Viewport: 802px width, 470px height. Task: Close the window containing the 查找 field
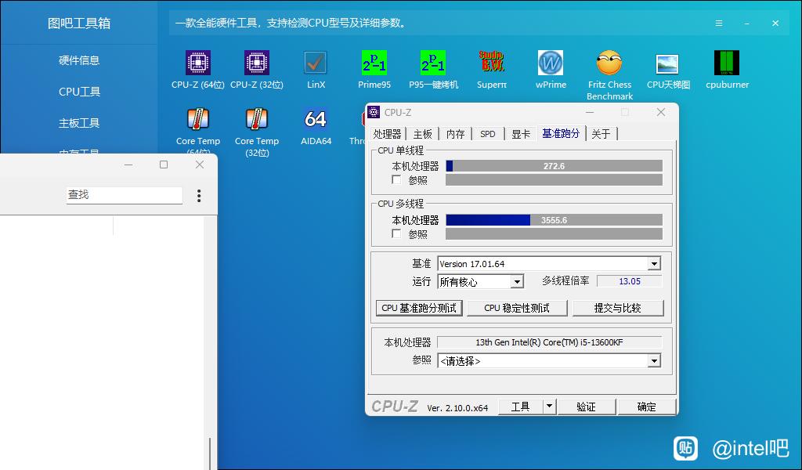200,164
